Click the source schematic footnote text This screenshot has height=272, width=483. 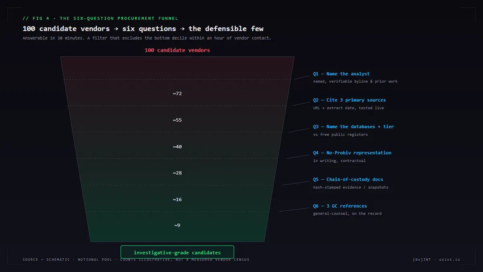136,260
